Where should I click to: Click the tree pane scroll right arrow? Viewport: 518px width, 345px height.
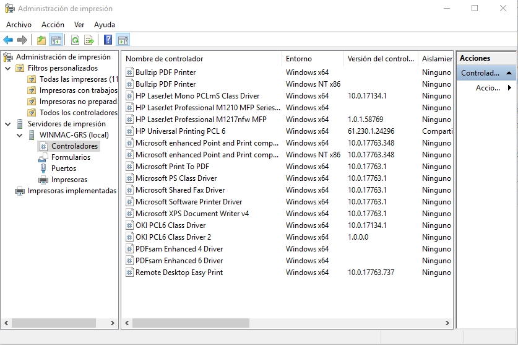[112, 323]
